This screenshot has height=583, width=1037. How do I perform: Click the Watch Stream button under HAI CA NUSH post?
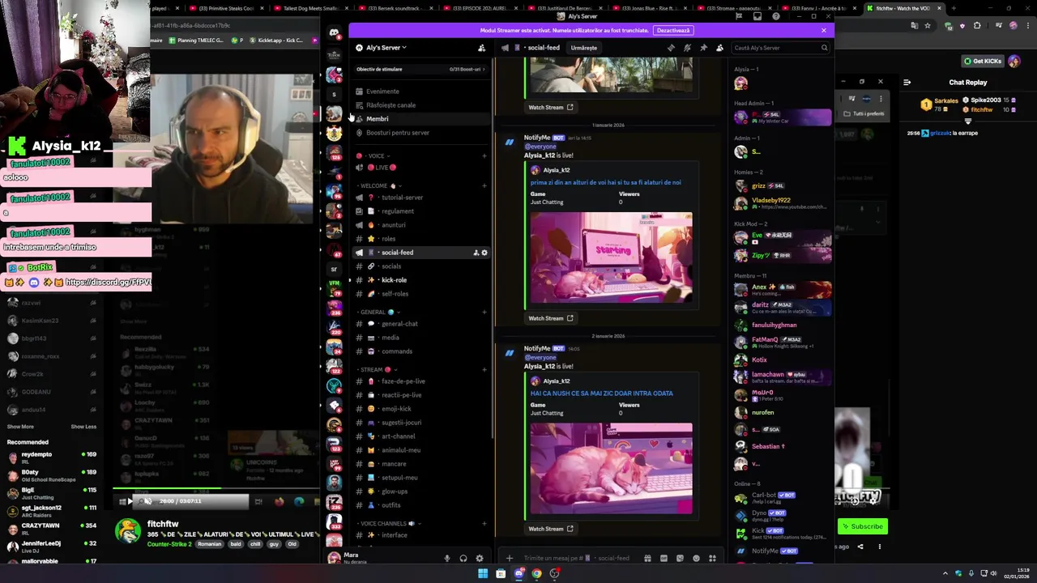(551, 529)
